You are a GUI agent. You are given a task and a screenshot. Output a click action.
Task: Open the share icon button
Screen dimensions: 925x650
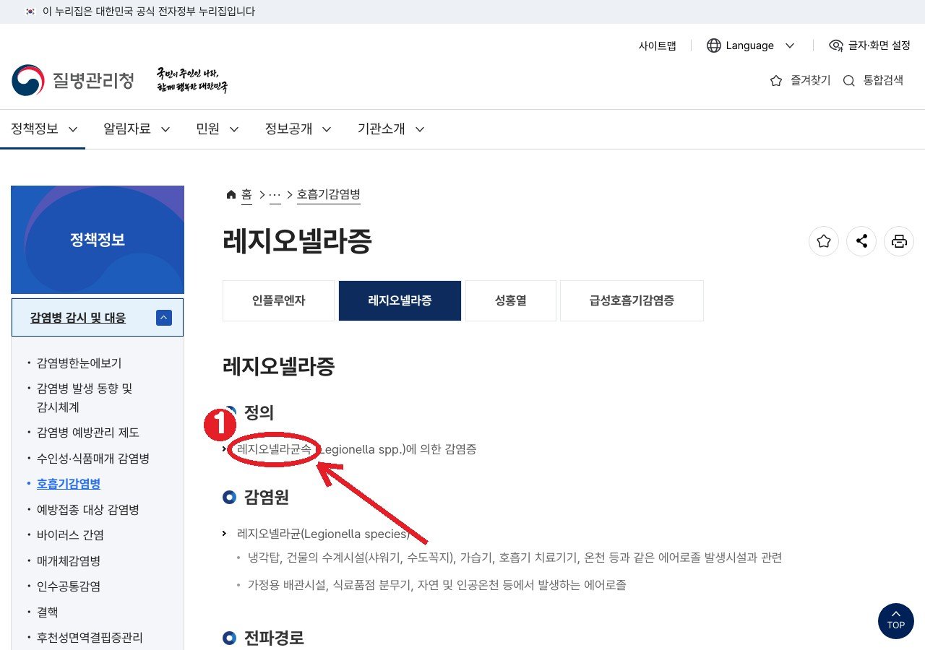(861, 241)
